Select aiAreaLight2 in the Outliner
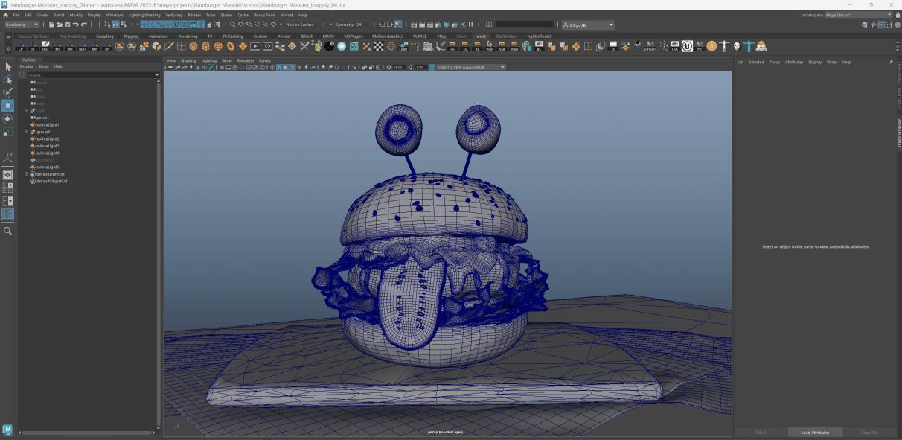Image resolution: width=902 pixels, height=440 pixels. [x=48, y=139]
